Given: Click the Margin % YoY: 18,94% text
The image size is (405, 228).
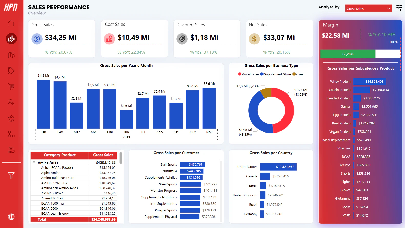Looking at the screenshot, I should tap(382, 34).
